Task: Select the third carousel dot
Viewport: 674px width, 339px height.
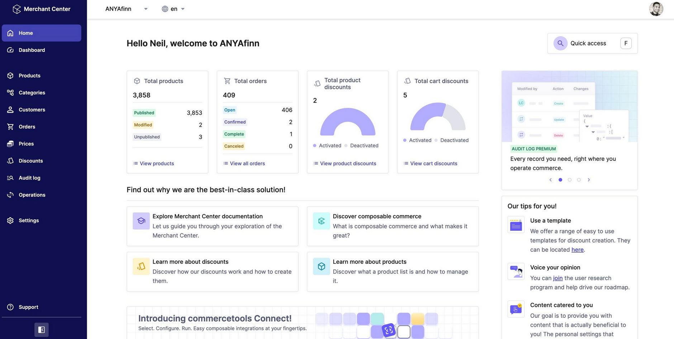Action: click(x=579, y=180)
